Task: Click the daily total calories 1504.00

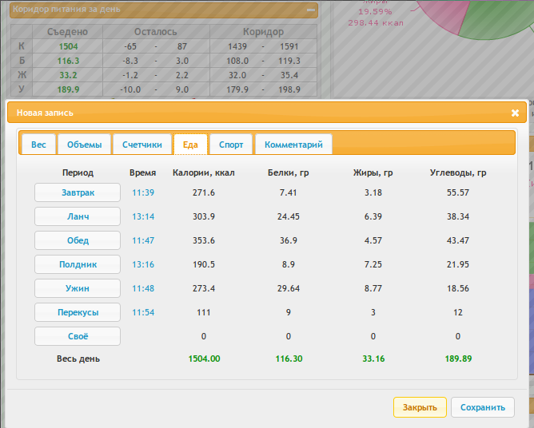Action: (204, 359)
